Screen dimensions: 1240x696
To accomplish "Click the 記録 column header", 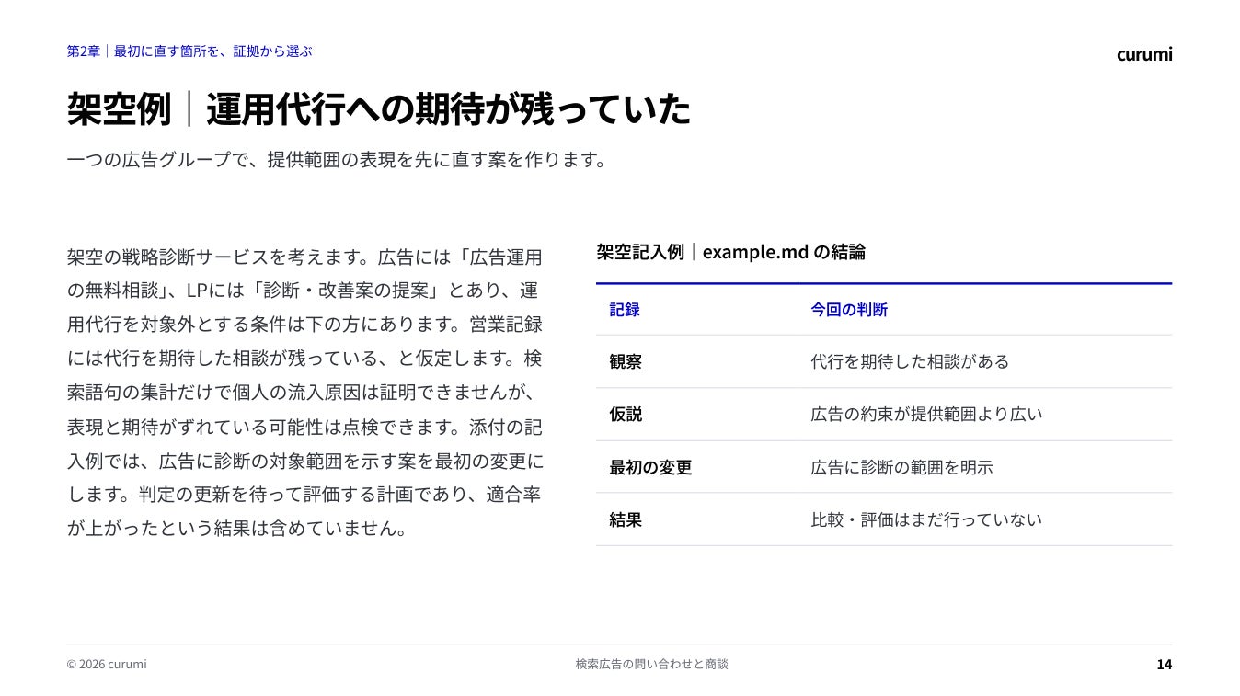I will coord(625,310).
